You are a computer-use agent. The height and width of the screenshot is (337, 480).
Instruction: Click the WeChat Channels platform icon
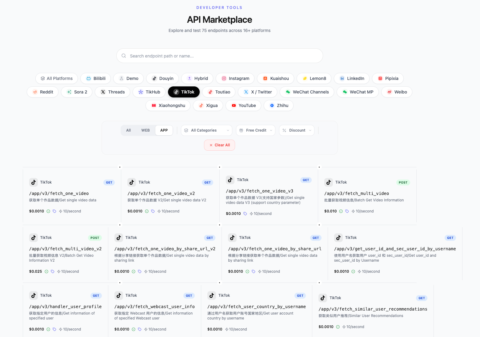(x=288, y=92)
